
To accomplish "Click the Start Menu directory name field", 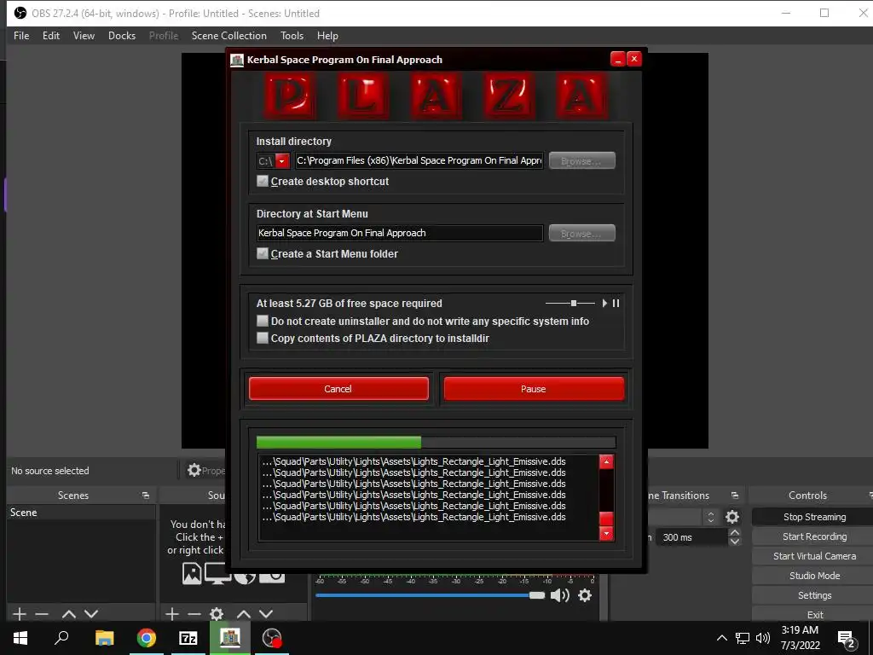I will pyautogui.click(x=400, y=233).
